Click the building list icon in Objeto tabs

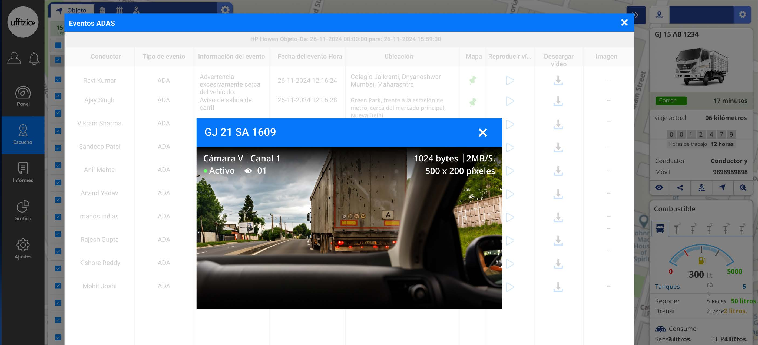coord(102,10)
